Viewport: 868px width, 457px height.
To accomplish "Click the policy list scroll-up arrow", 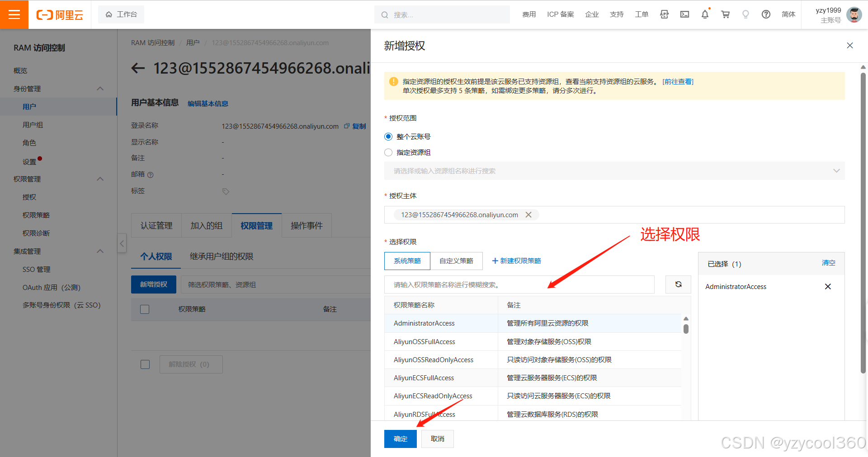I will pyautogui.click(x=686, y=319).
